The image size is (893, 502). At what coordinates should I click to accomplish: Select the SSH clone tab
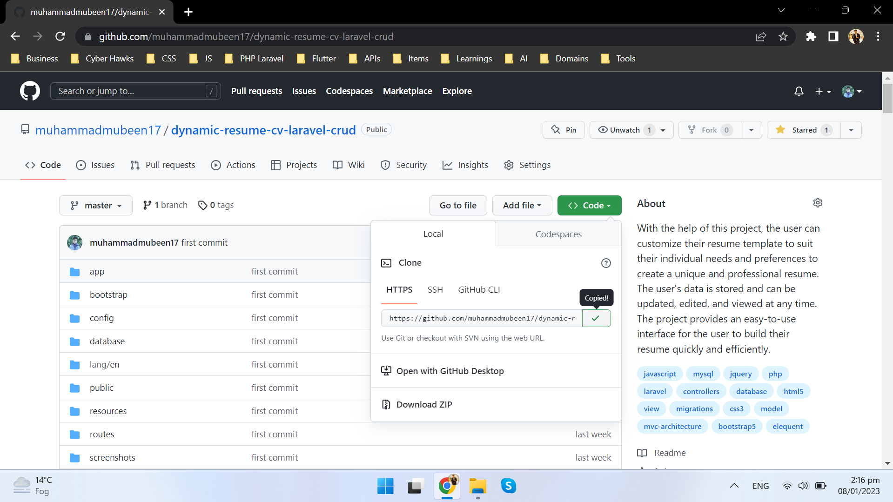coord(435,290)
